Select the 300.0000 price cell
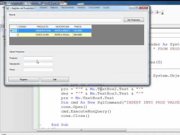Viewport: 180px width, 135px height. pyautogui.click(x=82, y=35)
